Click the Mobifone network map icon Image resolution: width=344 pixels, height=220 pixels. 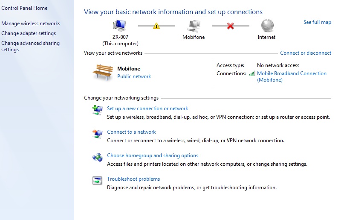194,26
